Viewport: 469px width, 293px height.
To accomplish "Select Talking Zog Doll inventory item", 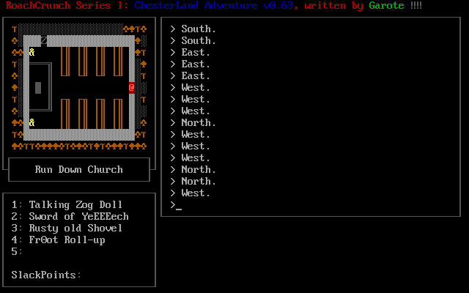I will tap(75, 204).
